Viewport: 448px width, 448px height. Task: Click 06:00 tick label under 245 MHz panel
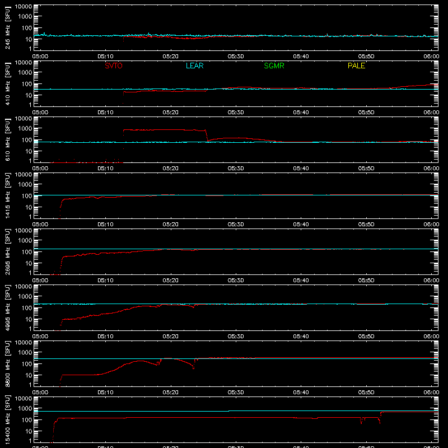click(431, 57)
